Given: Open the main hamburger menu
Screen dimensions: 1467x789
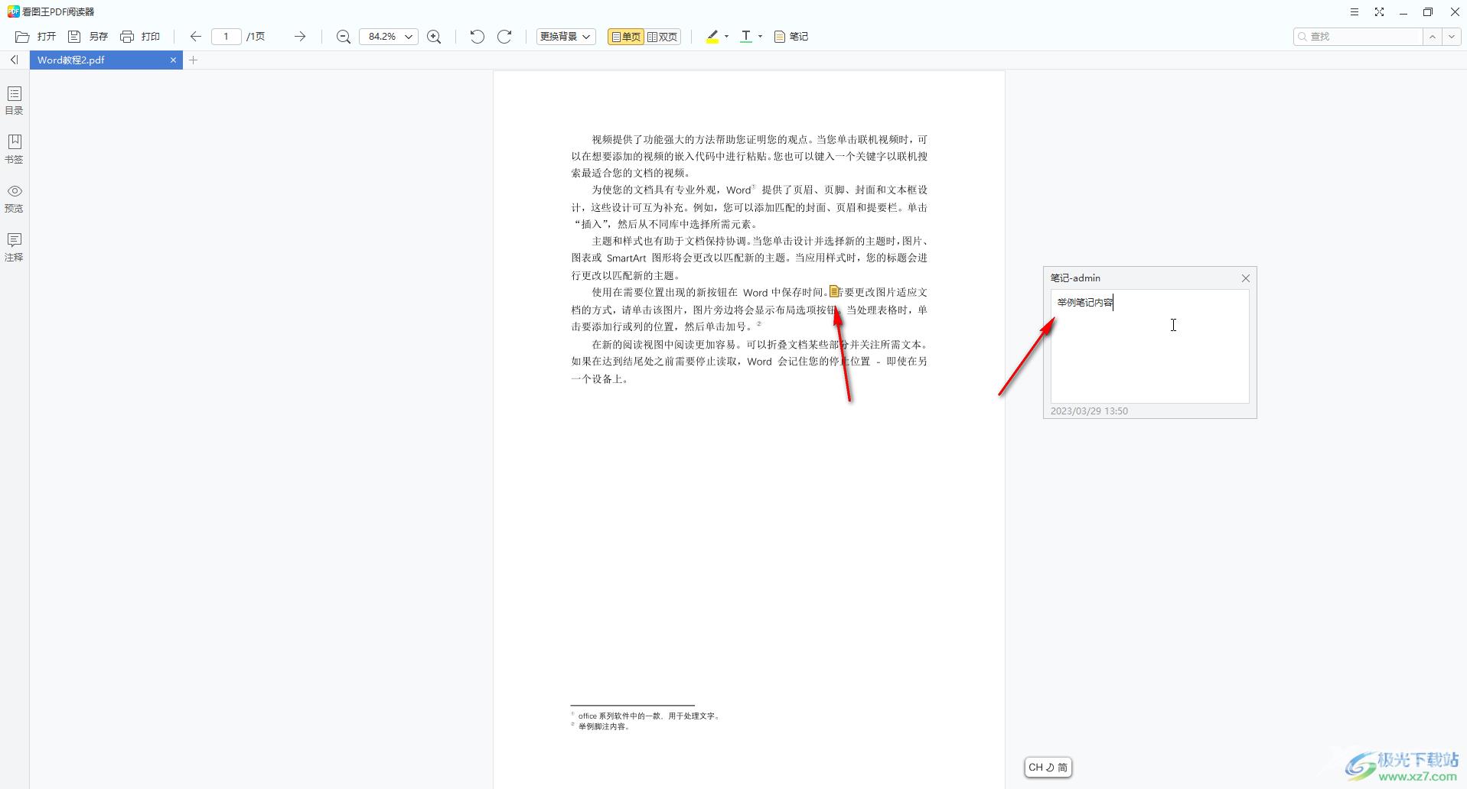Looking at the screenshot, I should pos(1354,12).
